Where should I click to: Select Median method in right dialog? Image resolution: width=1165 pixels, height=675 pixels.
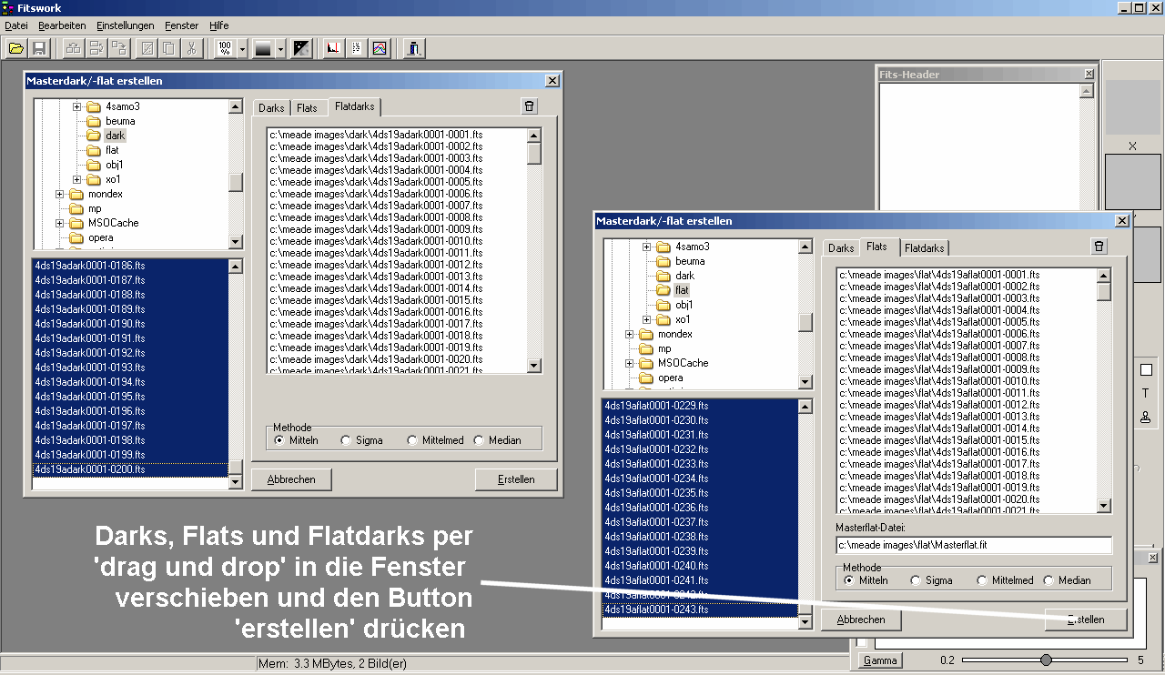(x=1048, y=580)
